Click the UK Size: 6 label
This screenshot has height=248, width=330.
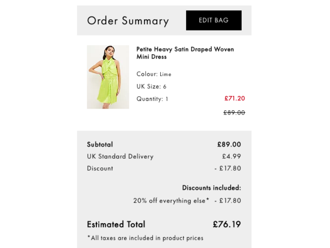tap(151, 87)
